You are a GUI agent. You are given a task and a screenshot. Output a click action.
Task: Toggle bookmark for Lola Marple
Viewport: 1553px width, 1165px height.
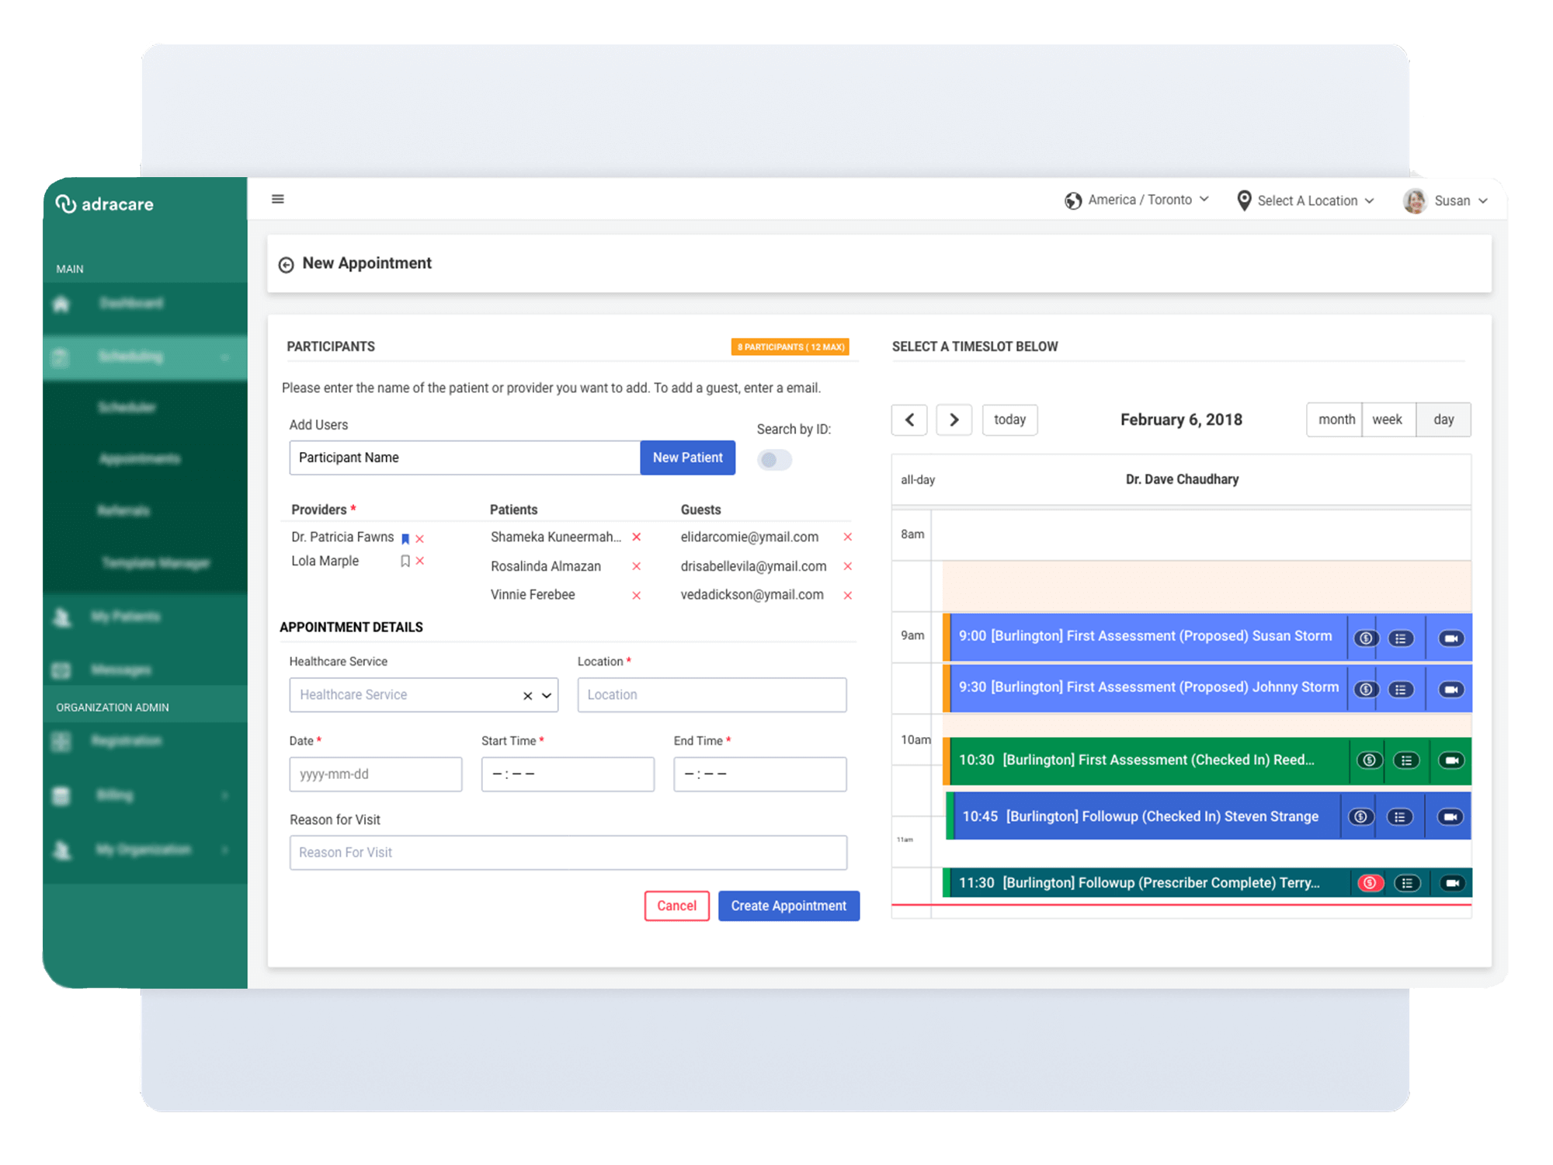[x=405, y=561]
